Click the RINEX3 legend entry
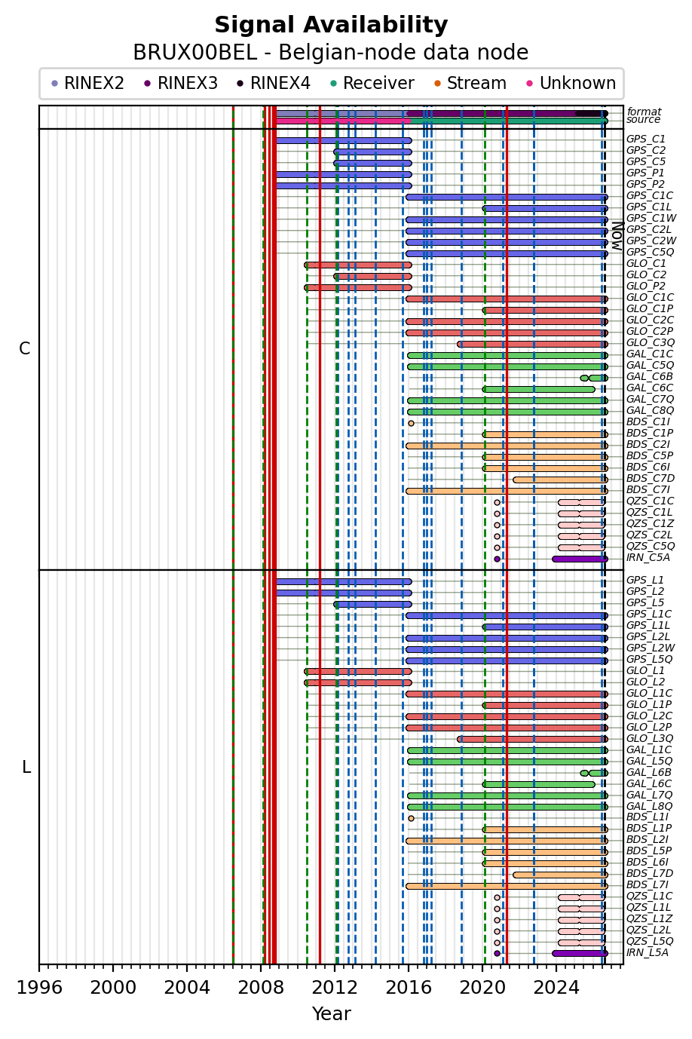This screenshot has height=1039, width=692. point(181,84)
